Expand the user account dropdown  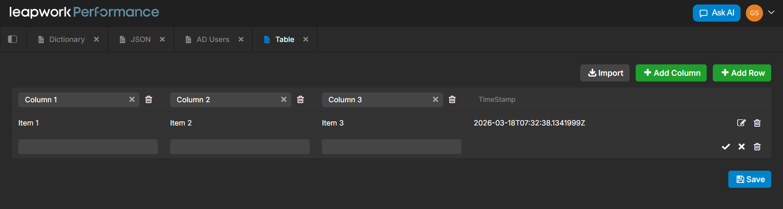tap(771, 12)
